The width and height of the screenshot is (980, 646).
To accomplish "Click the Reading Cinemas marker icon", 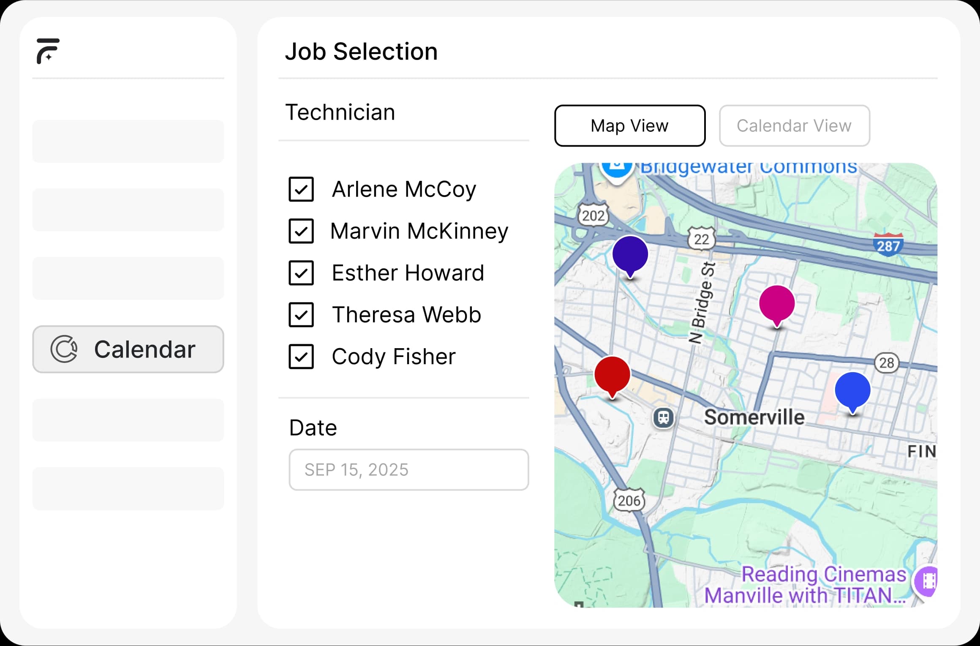I will click(928, 581).
